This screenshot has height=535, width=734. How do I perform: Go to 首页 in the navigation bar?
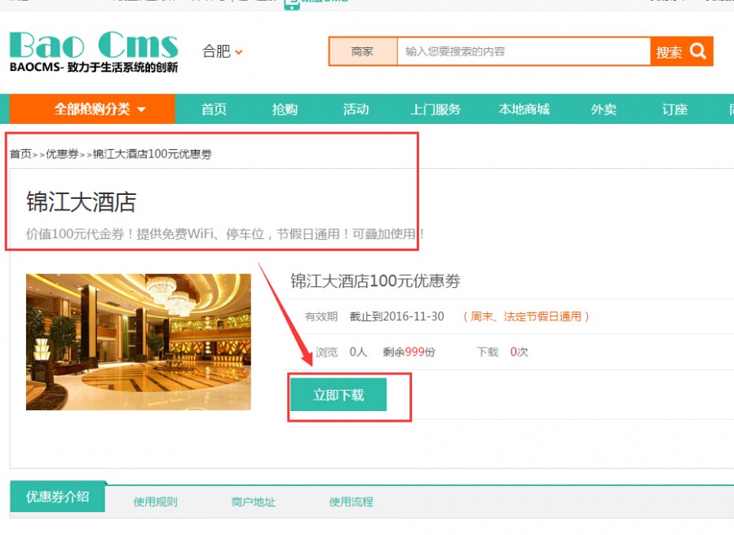click(x=214, y=109)
